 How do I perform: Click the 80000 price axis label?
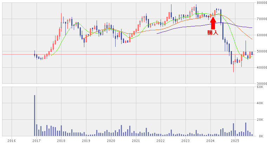tap(261, 3)
